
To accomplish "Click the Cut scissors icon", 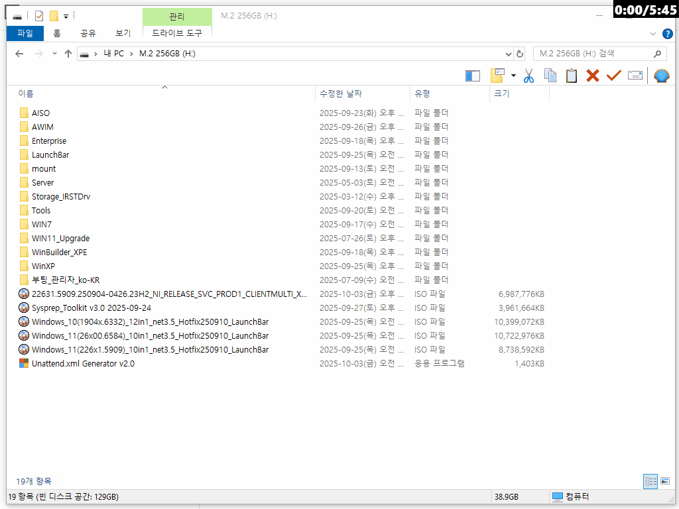I will point(528,76).
